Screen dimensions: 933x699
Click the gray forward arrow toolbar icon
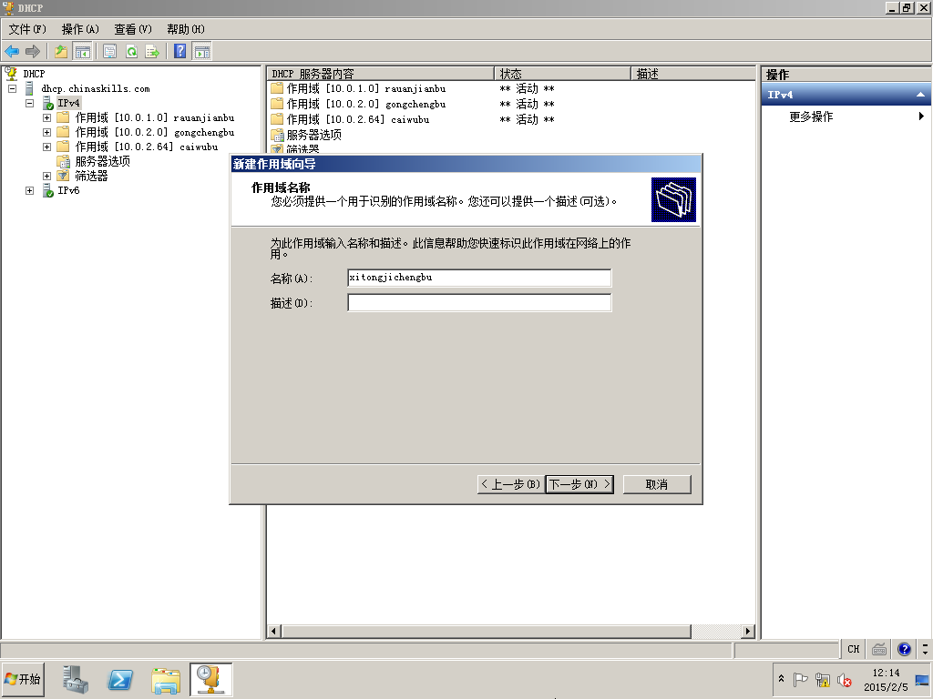pyautogui.click(x=33, y=52)
